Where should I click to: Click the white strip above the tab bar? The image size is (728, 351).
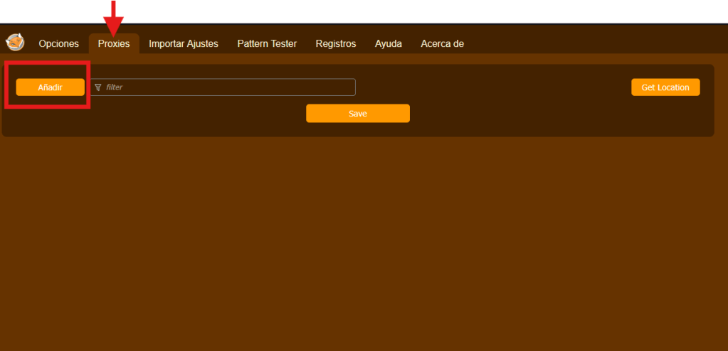point(427,13)
